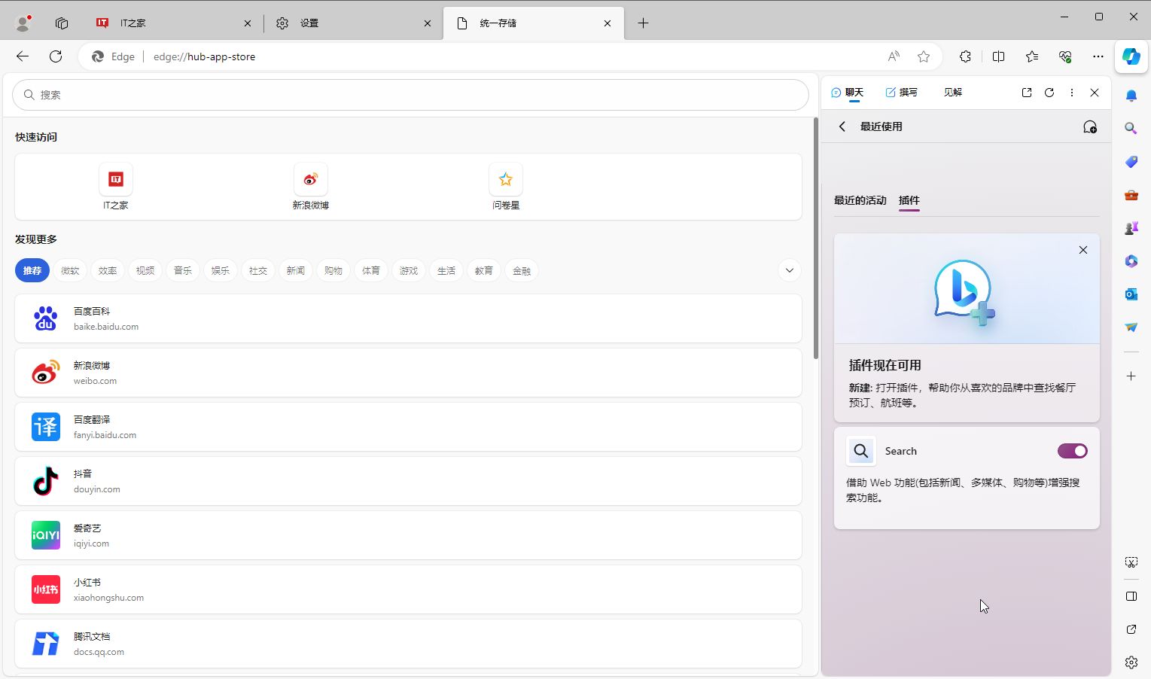Click the page vertical scrollbar
This screenshot has width=1151, height=679.
coord(815,238)
